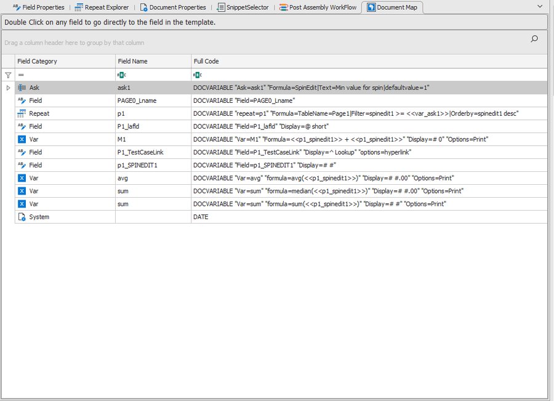Image resolution: width=554 pixels, height=401 pixels.
Task: Open the Field Name filter operator icon
Action: [x=121, y=75]
